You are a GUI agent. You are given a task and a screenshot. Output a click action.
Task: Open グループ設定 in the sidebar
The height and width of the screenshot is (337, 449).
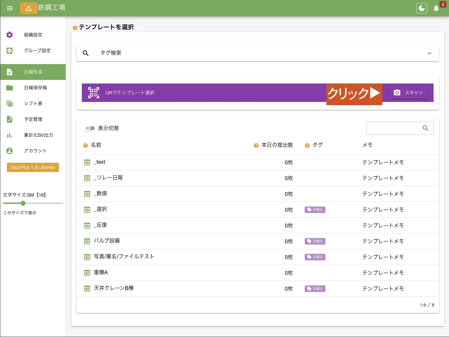pyautogui.click(x=33, y=51)
